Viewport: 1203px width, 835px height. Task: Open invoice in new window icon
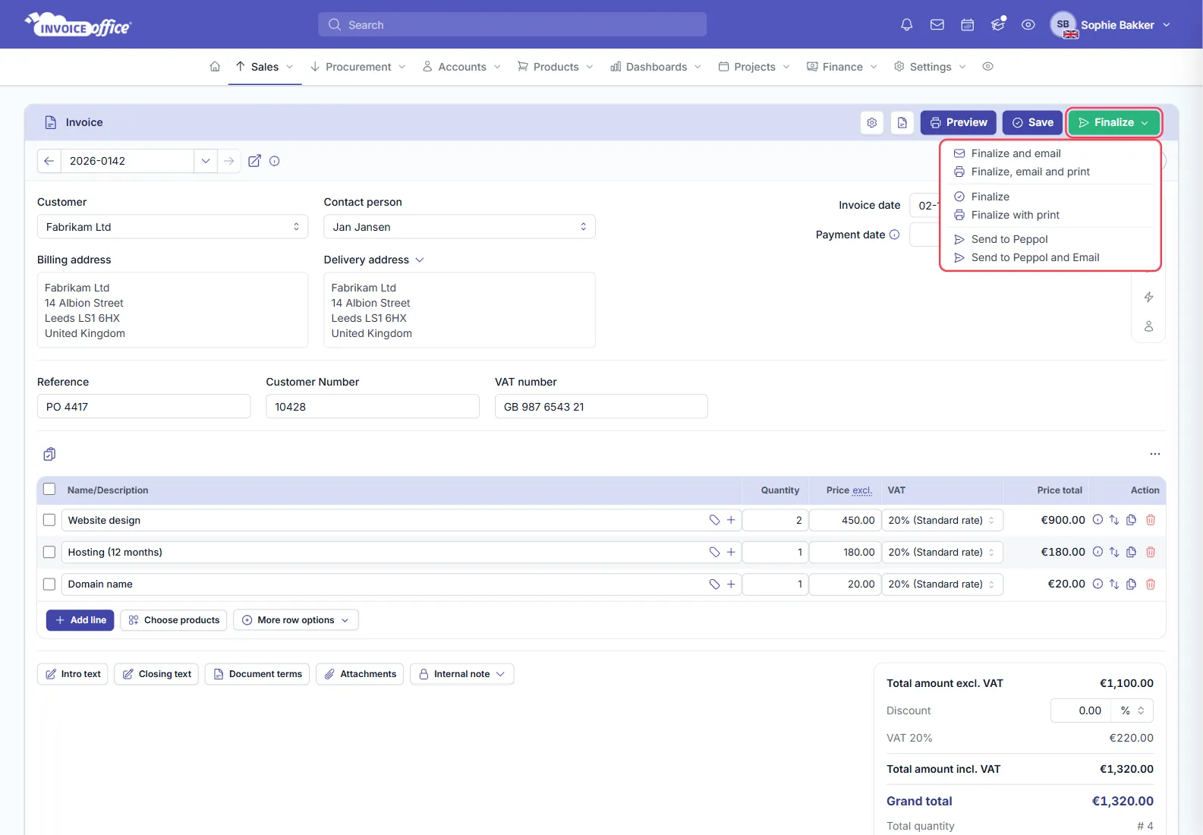254,161
